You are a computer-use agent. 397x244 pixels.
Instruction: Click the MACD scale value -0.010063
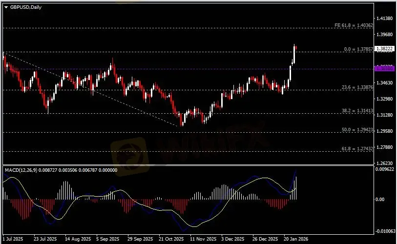point(384,231)
